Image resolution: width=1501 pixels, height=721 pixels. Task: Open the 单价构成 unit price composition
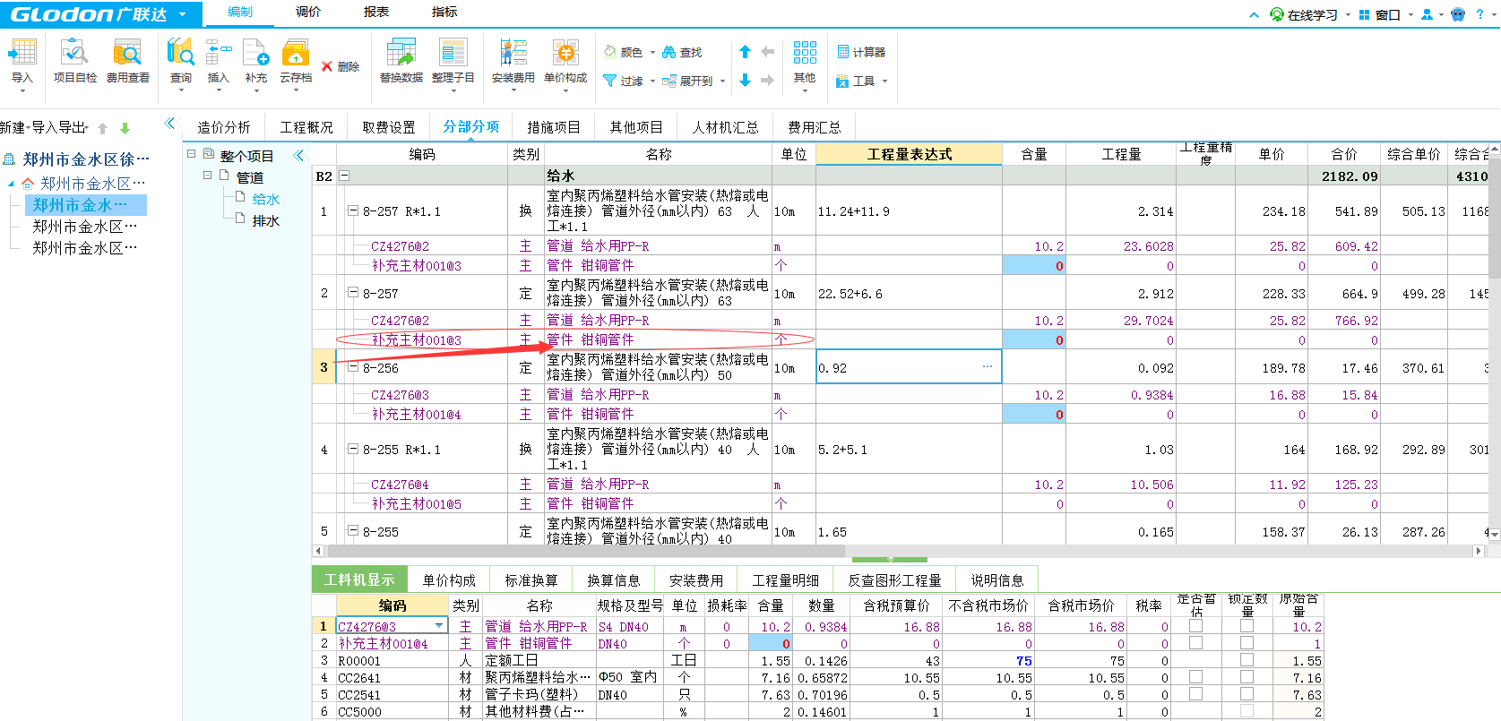coord(565,61)
